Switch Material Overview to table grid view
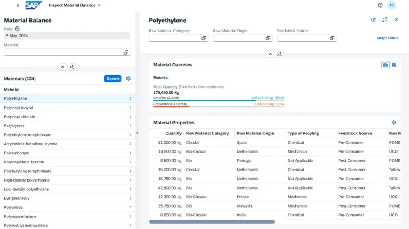This screenshot has width=409, height=229. pos(394,65)
